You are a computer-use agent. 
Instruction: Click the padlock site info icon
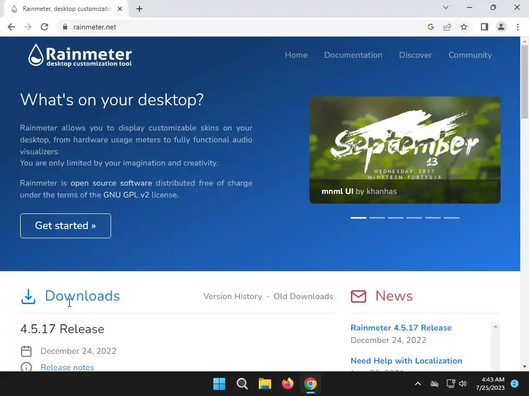(x=65, y=27)
